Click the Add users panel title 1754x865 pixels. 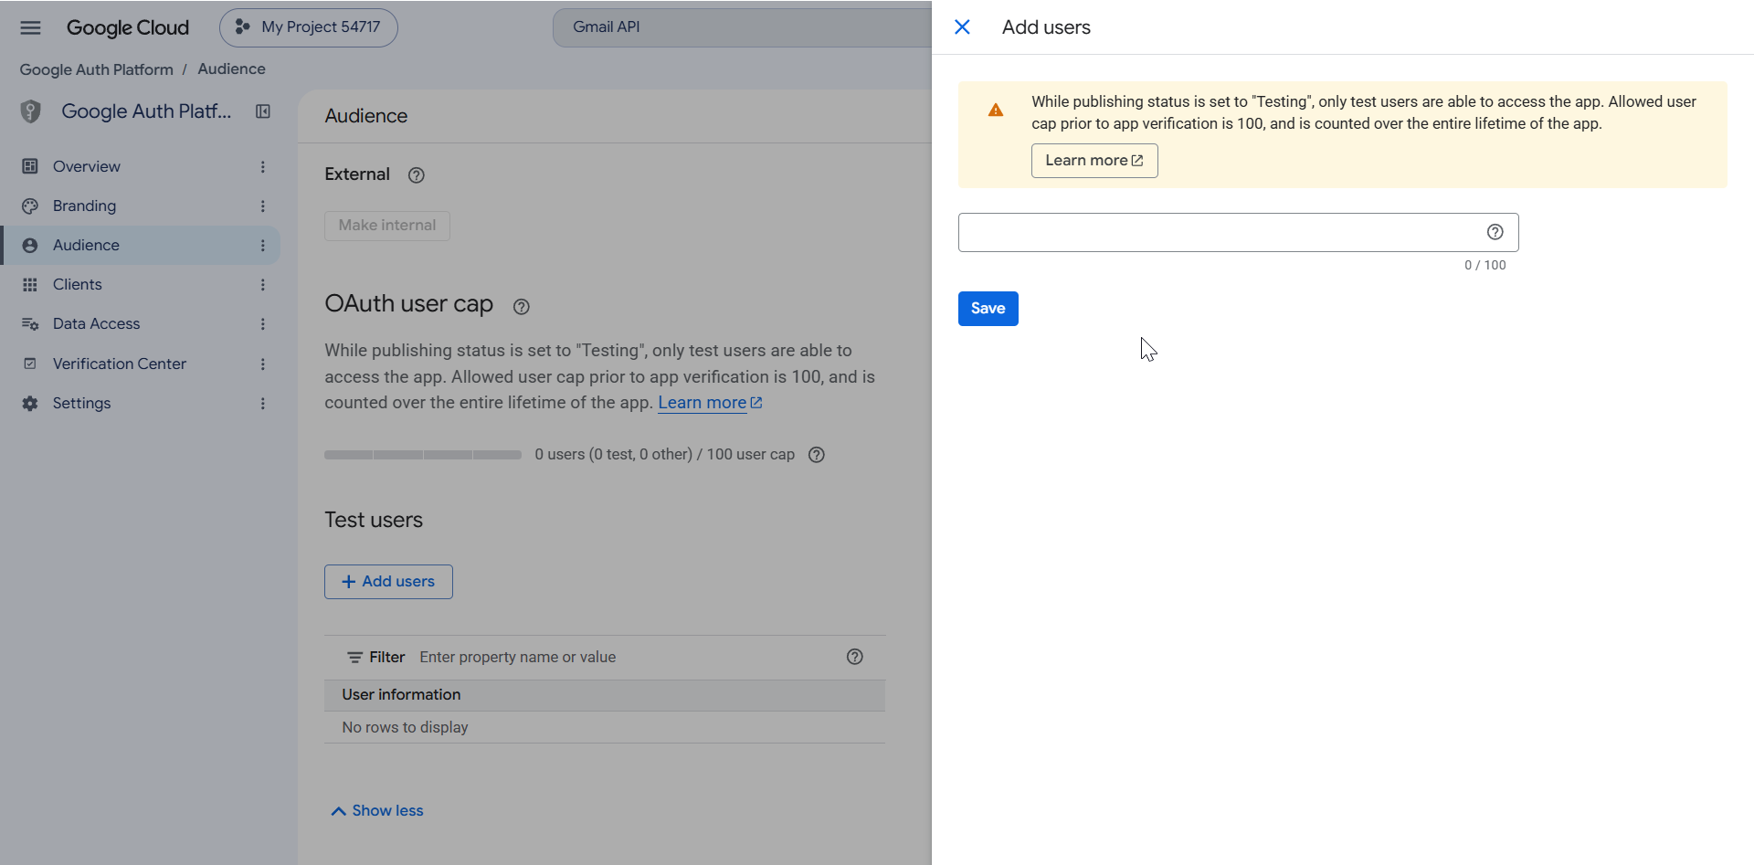(1046, 27)
